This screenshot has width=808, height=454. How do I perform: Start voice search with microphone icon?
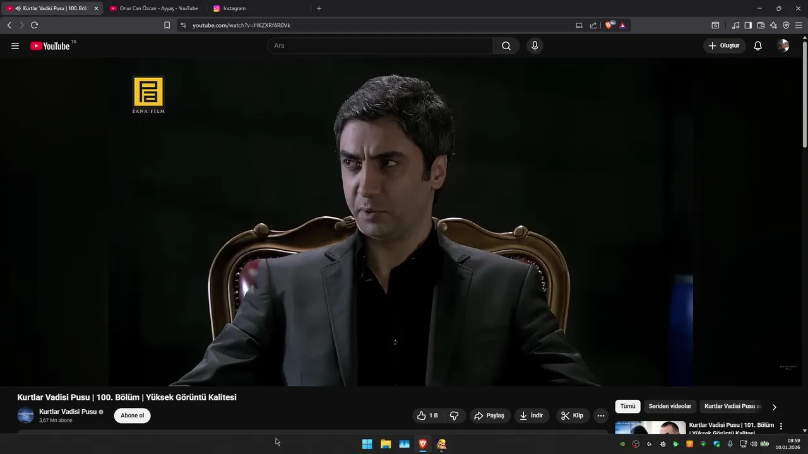(535, 46)
